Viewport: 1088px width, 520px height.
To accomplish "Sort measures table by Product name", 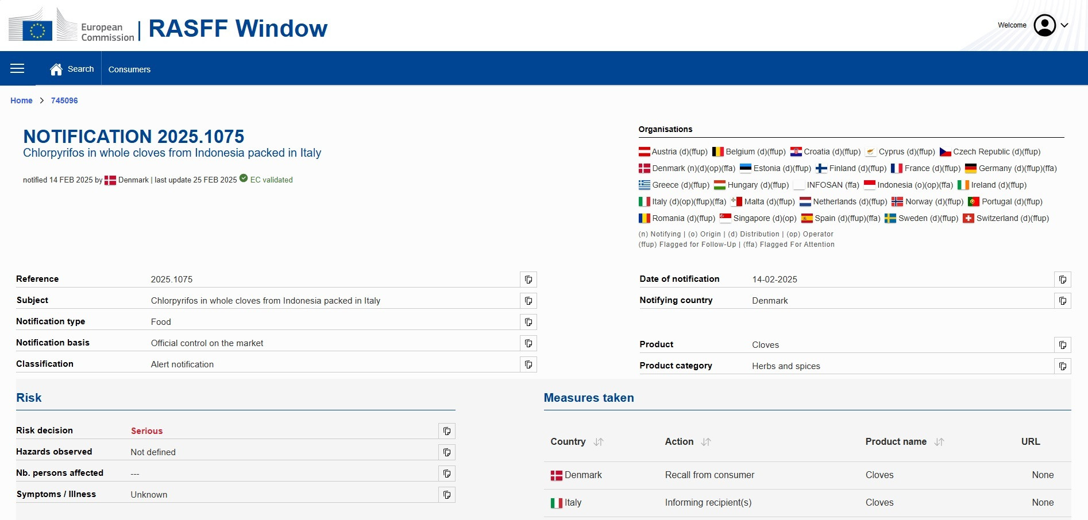I will [x=939, y=442].
